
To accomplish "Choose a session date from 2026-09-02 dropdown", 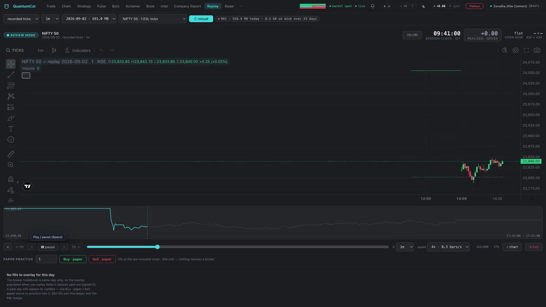I will pyautogui.click(x=89, y=19).
